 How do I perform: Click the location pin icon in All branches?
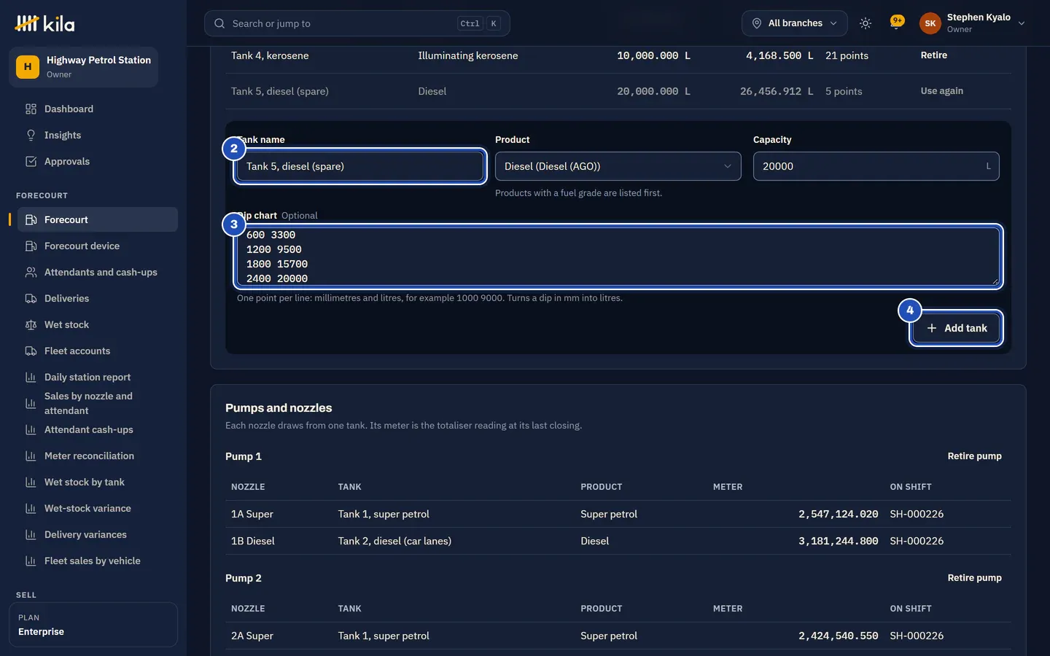click(757, 23)
